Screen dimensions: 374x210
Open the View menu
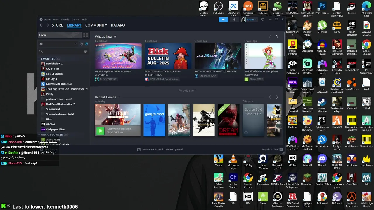click(x=56, y=20)
